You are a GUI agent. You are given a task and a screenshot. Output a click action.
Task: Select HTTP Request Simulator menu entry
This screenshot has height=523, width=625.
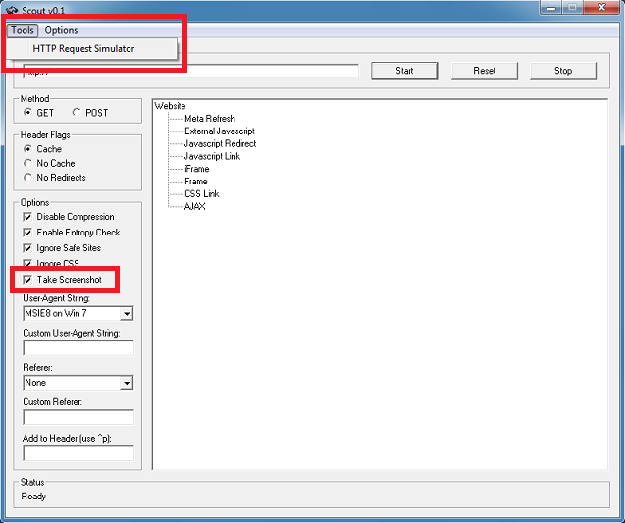coord(83,48)
